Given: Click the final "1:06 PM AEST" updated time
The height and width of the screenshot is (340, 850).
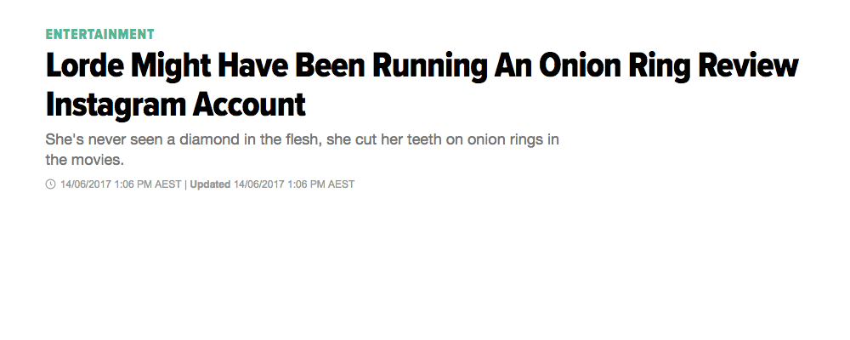Looking at the screenshot, I should [321, 184].
